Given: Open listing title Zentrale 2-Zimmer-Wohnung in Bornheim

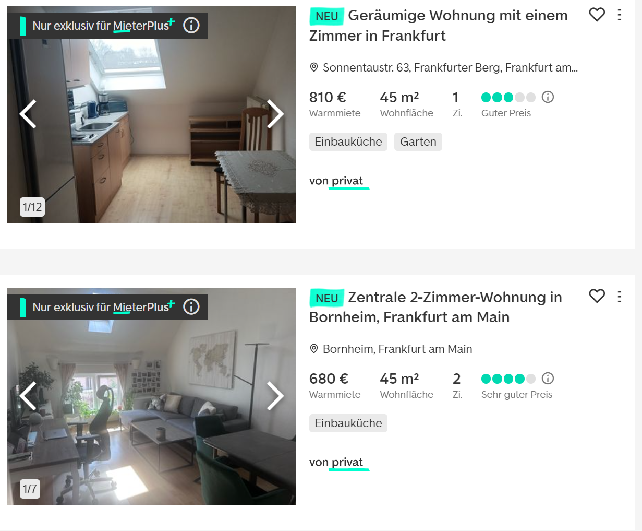Looking at the screenshot, I should coord(435,307).
